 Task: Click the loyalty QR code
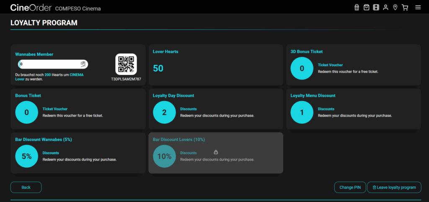(126, 64)
